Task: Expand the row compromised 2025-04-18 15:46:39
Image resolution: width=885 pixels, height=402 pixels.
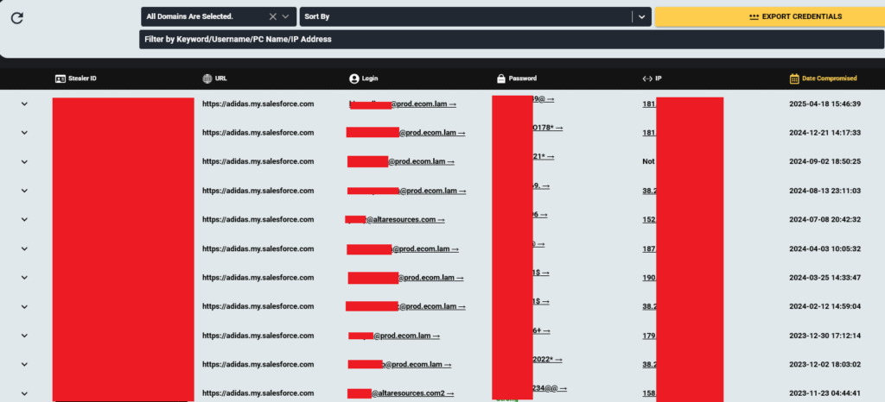Action: (24, 104)
